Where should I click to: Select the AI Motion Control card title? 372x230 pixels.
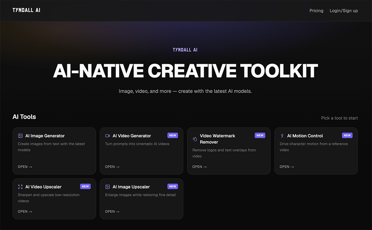pos(305,136)
